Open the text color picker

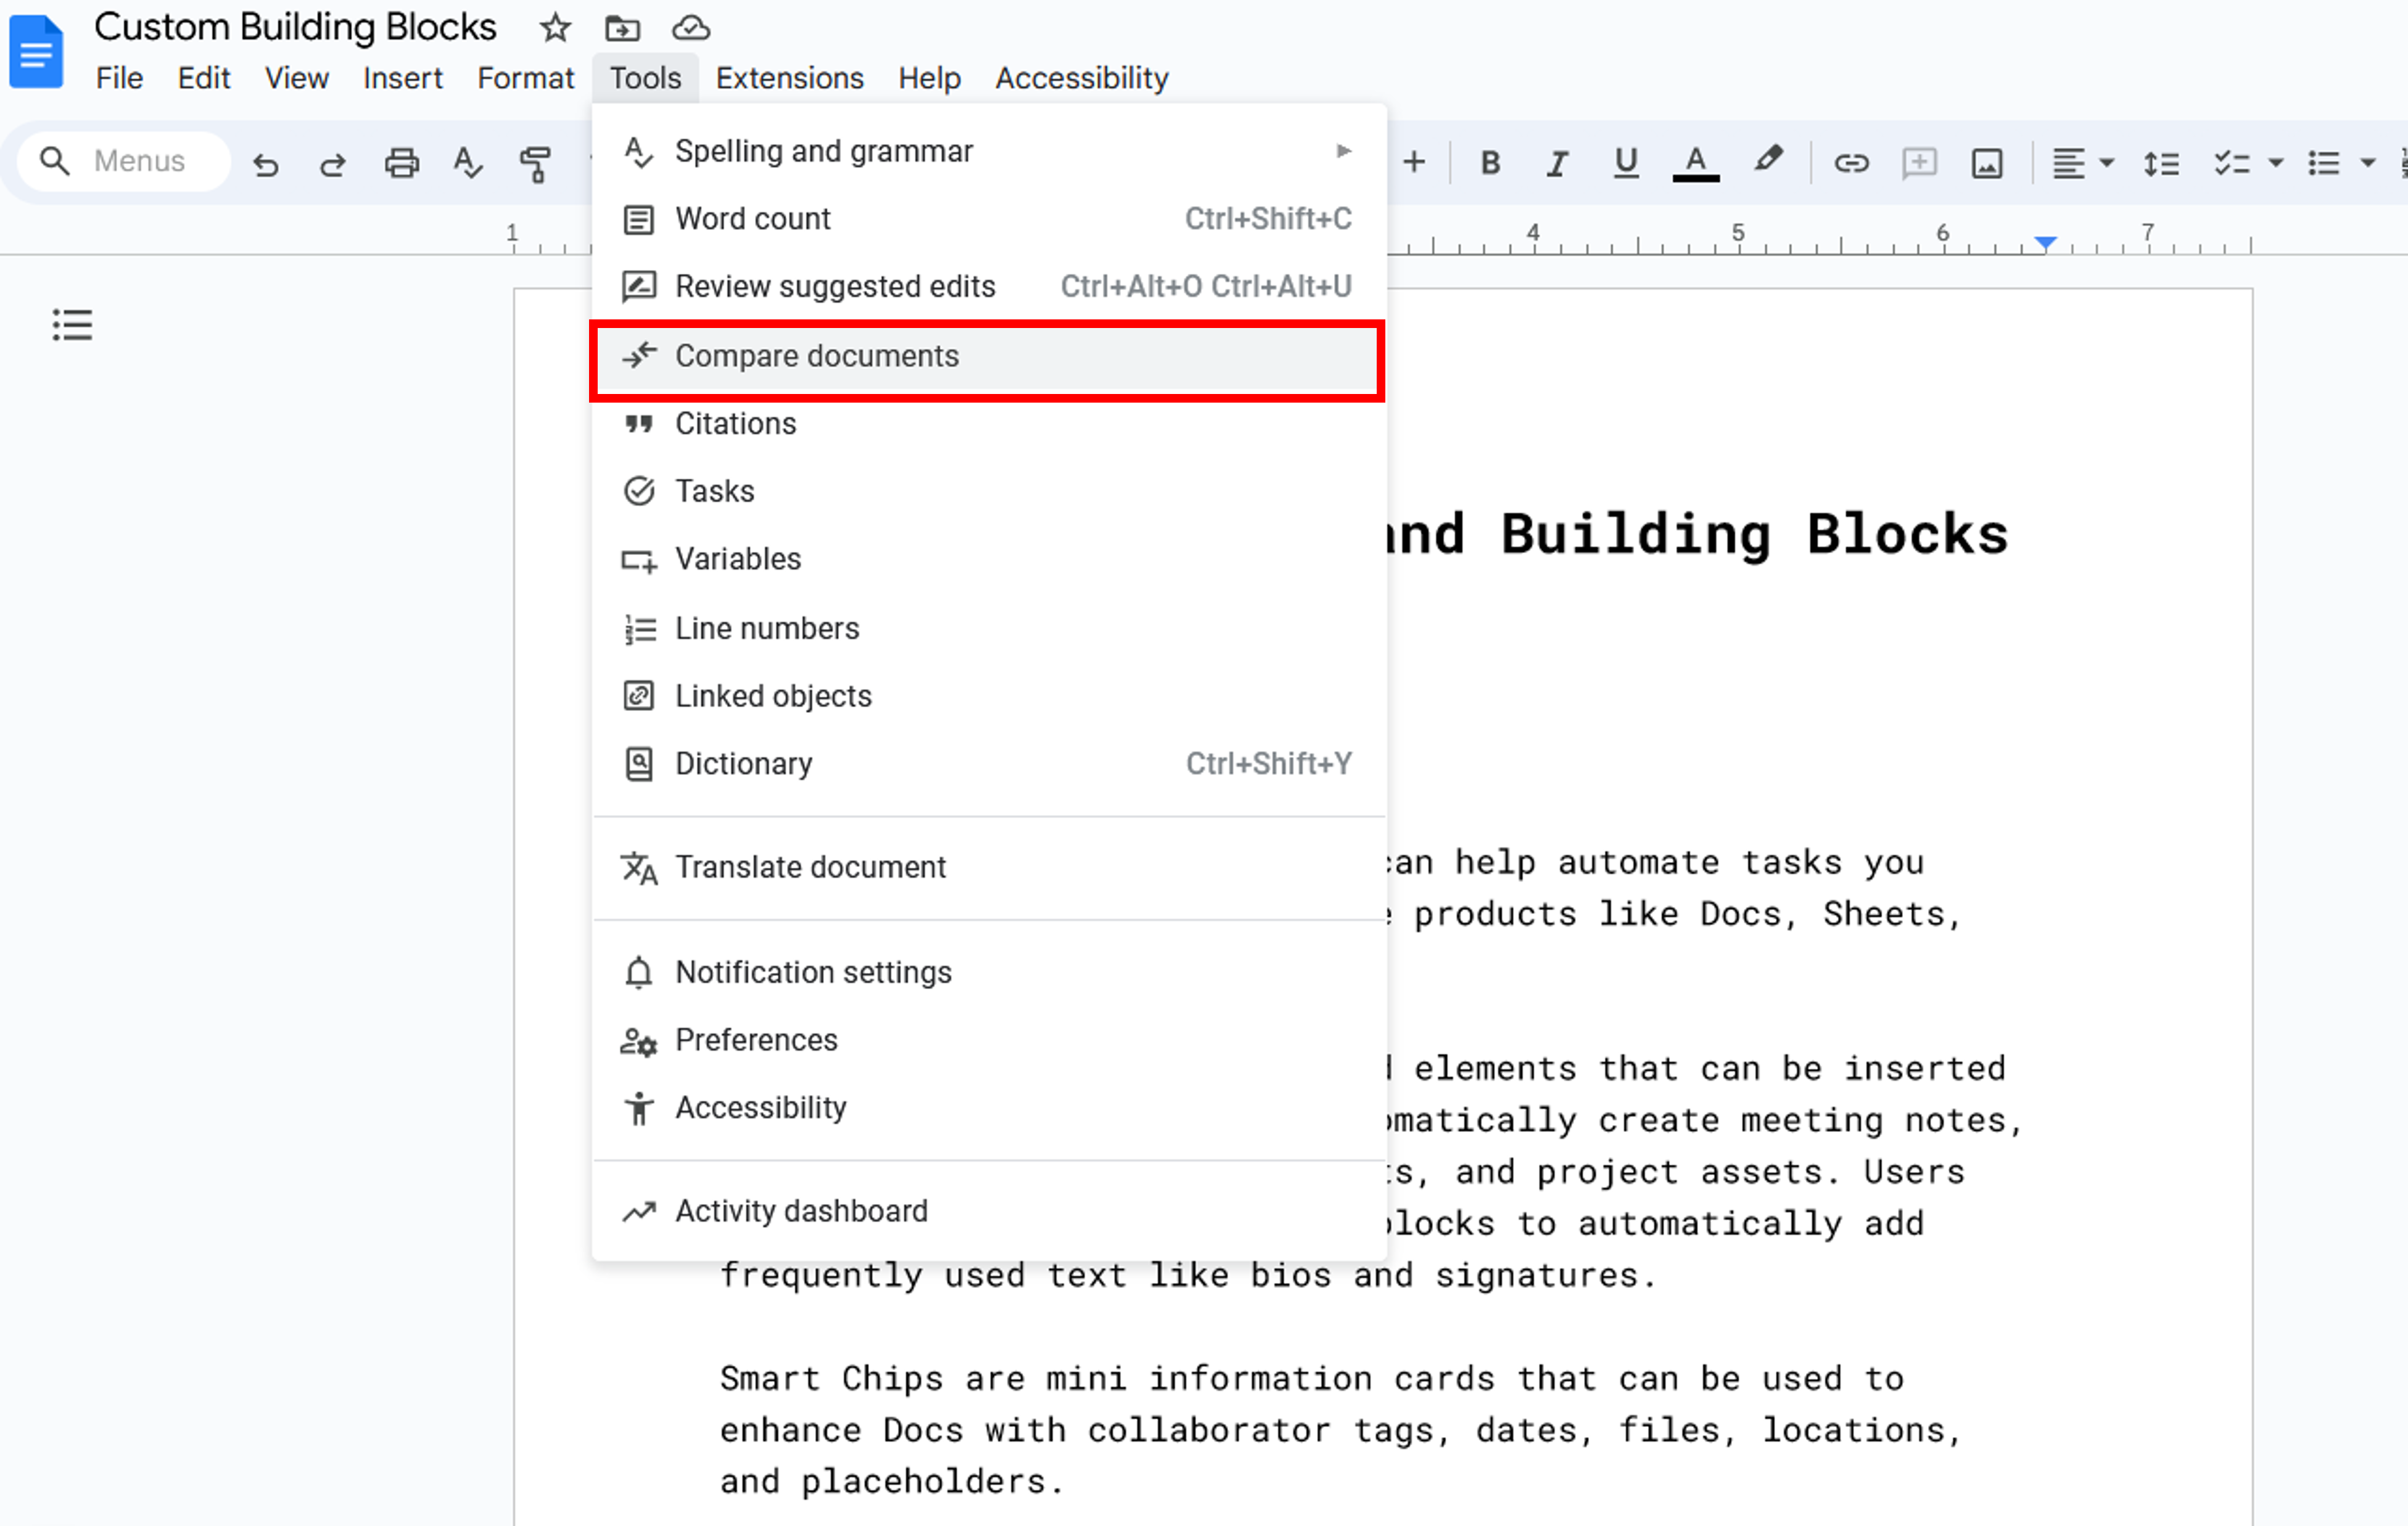tap(1695, 163)
